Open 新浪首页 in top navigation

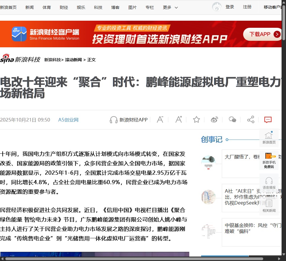(x=8, y=7)
